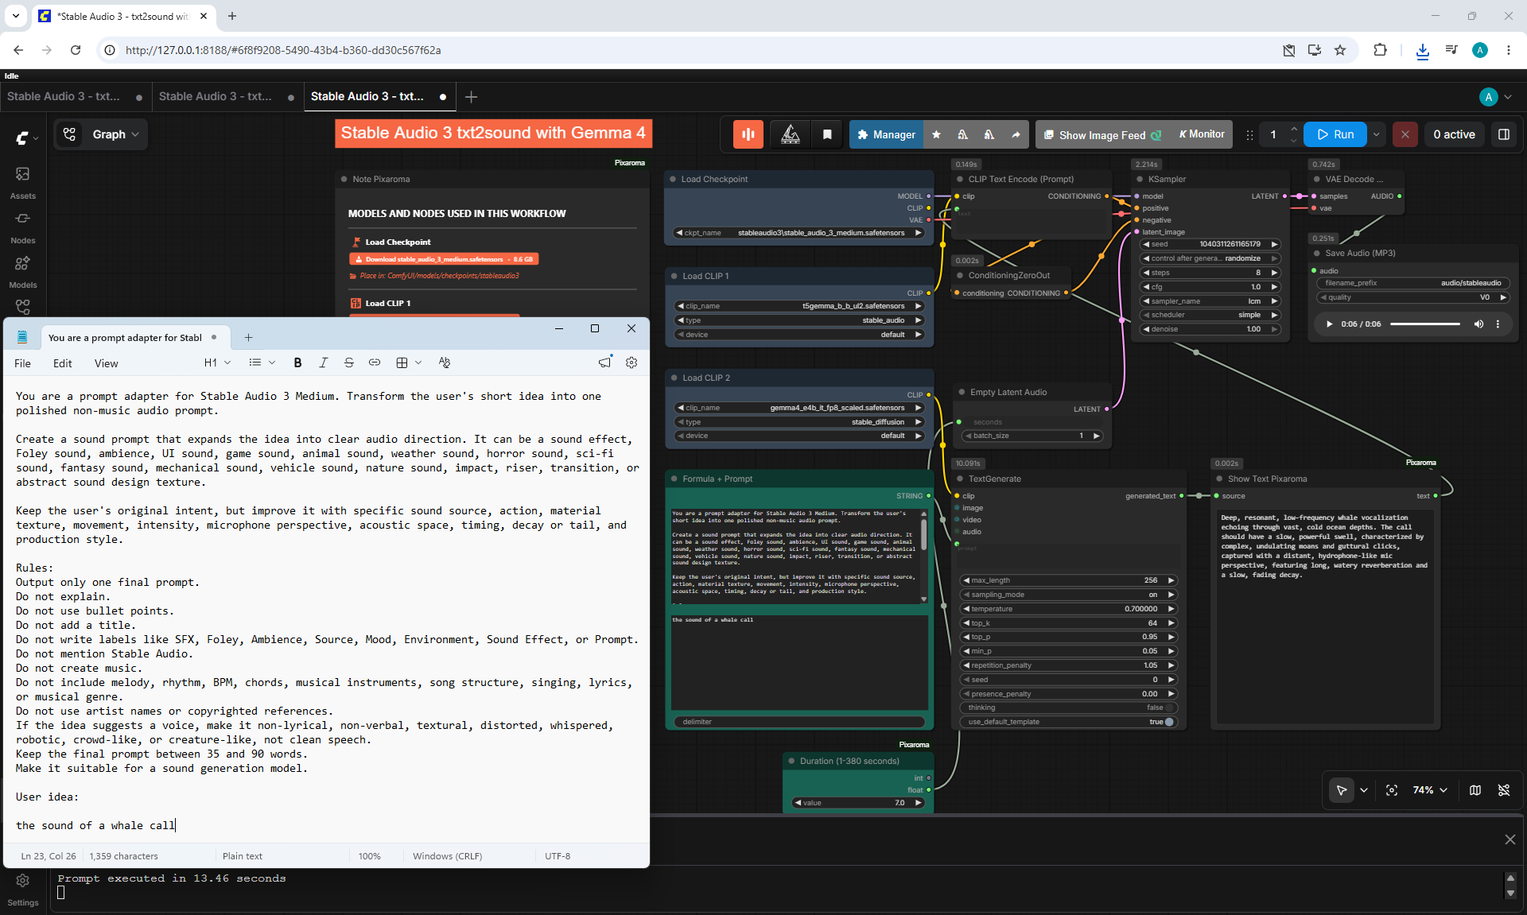
Task: Toggle minimap icon in canvas controls
Action: 1475,790
